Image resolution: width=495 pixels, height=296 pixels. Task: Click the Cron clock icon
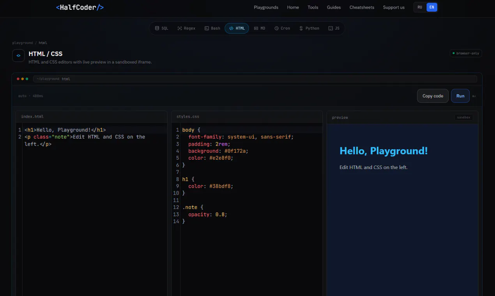pyautogui.click(x=276, y=28)
